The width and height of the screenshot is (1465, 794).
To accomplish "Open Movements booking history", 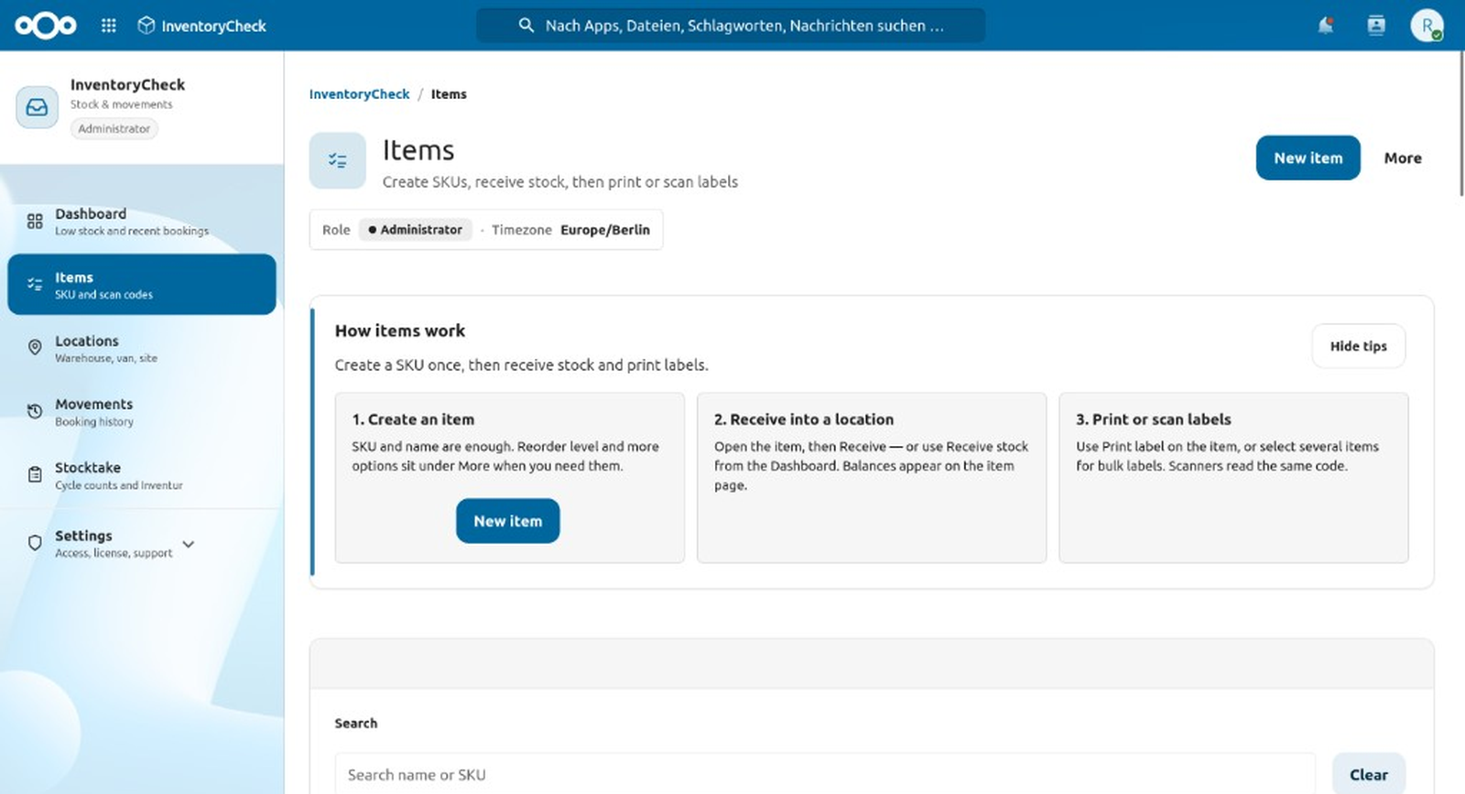I will point(142,411).
